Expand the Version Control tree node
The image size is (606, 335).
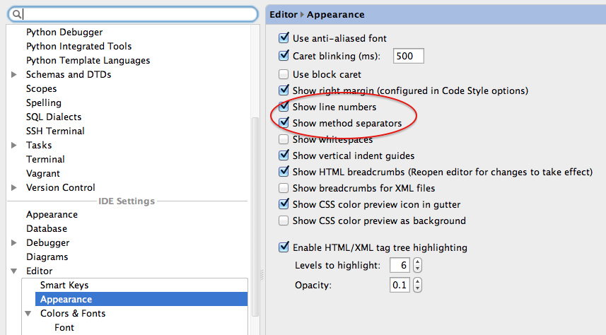tap(14, 187)
